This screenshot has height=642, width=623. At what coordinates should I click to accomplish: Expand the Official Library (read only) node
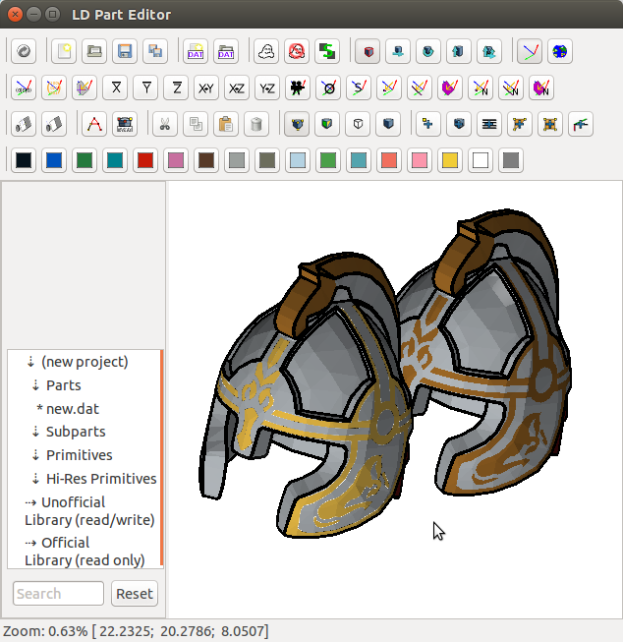[x=31, y=543]
